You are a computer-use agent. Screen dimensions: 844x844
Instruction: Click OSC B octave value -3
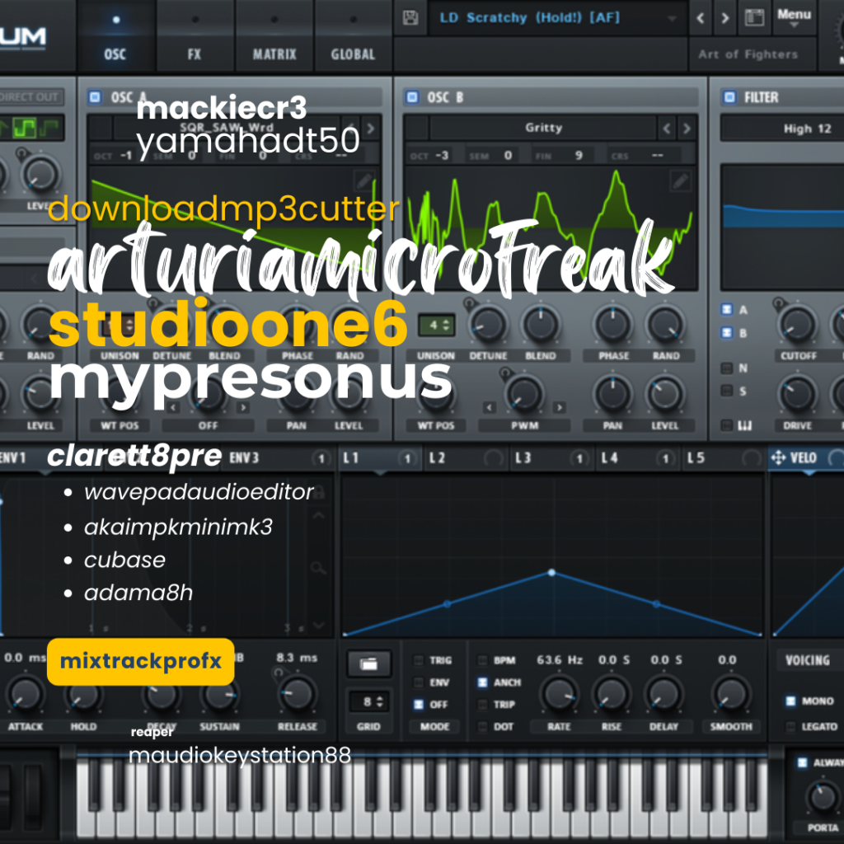442,156
